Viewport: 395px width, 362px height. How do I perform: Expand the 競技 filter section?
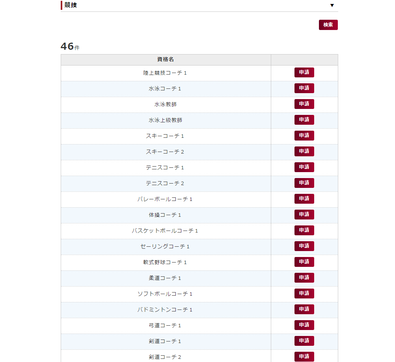(332, 6)
